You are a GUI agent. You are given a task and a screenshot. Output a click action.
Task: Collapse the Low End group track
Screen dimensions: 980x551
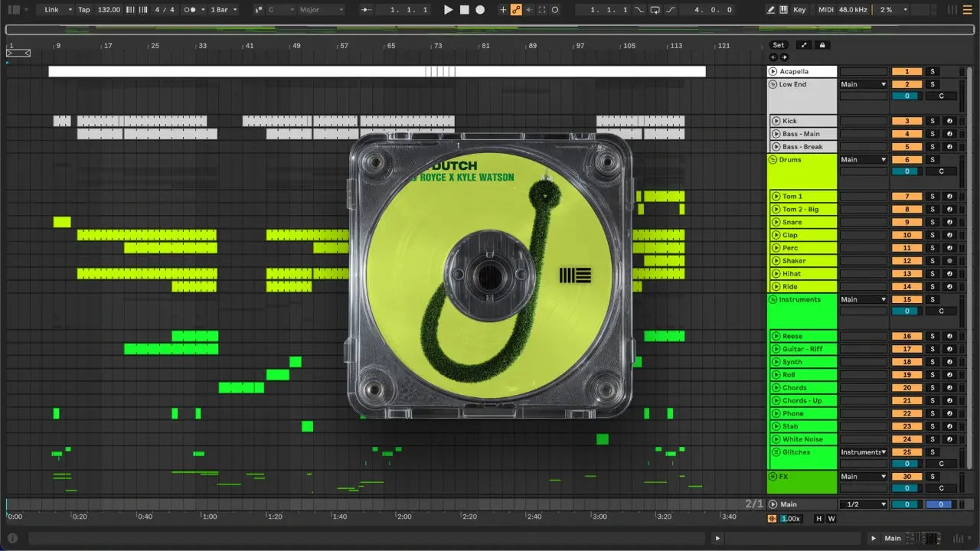(773, 84)
